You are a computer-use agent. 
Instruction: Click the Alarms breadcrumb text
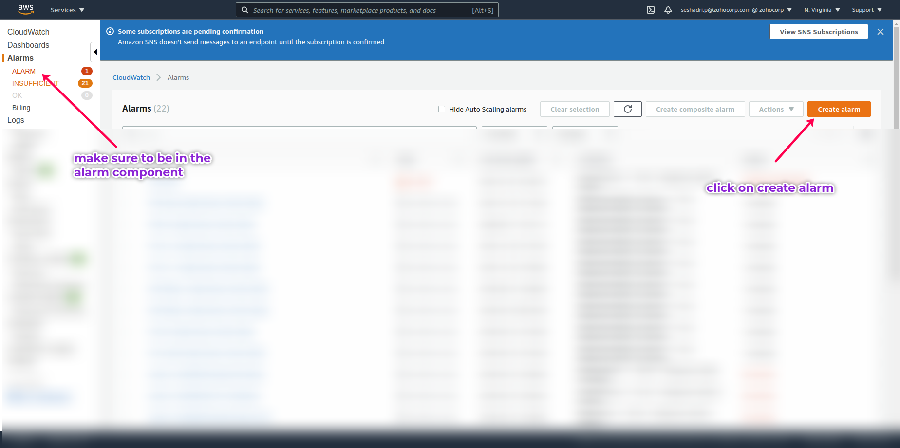click(x=178, y=77)
